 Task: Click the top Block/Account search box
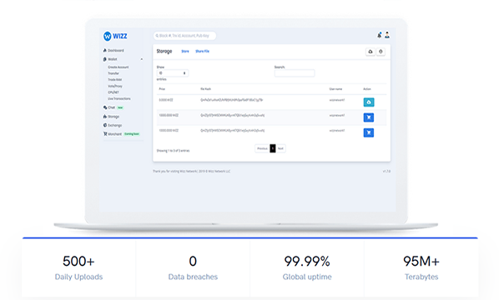point(184,36)
